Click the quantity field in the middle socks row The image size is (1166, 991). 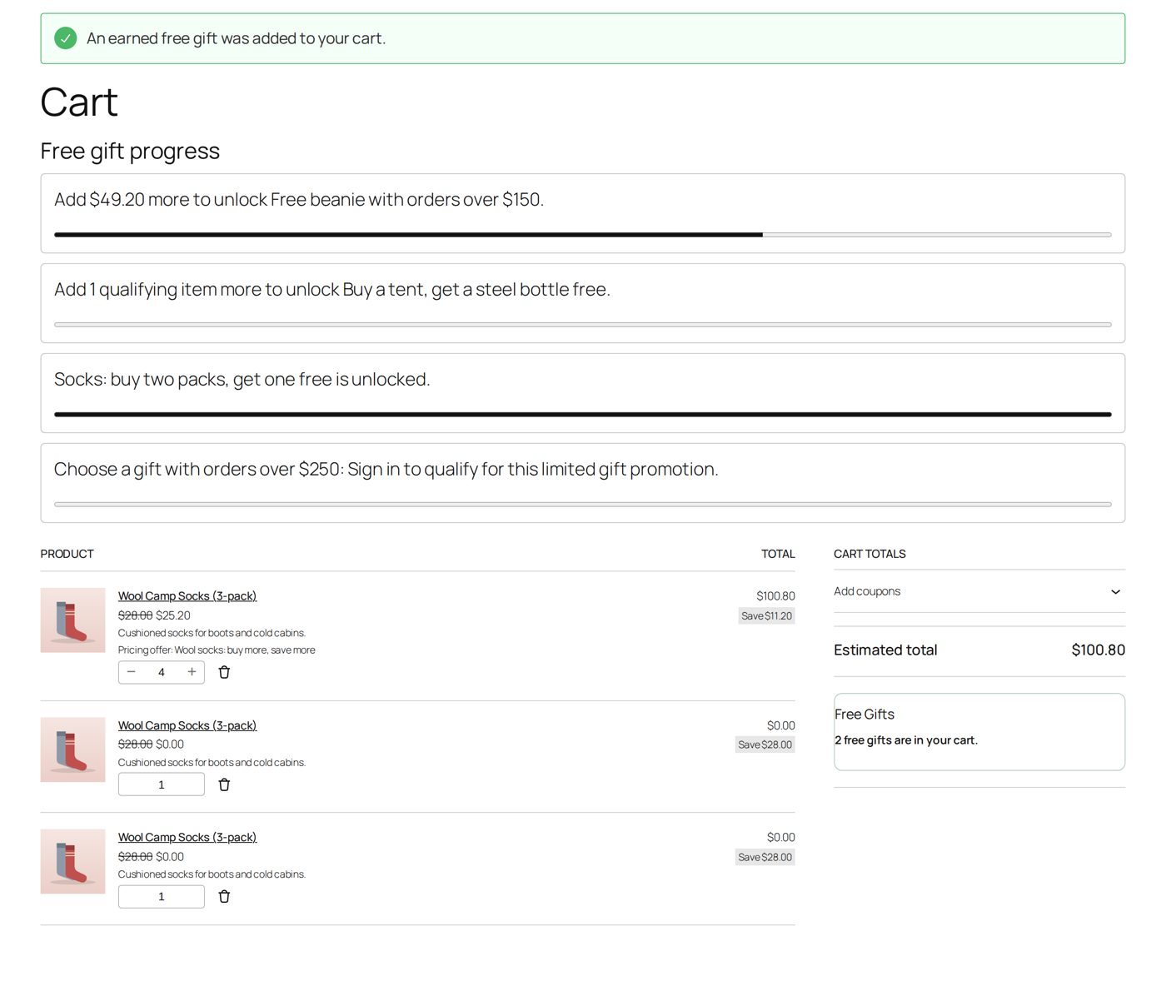[162, 784]
